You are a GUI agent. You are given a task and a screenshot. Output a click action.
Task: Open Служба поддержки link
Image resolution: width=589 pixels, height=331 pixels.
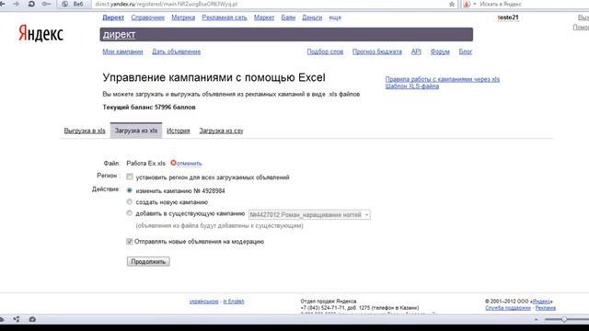click(508, 308)
